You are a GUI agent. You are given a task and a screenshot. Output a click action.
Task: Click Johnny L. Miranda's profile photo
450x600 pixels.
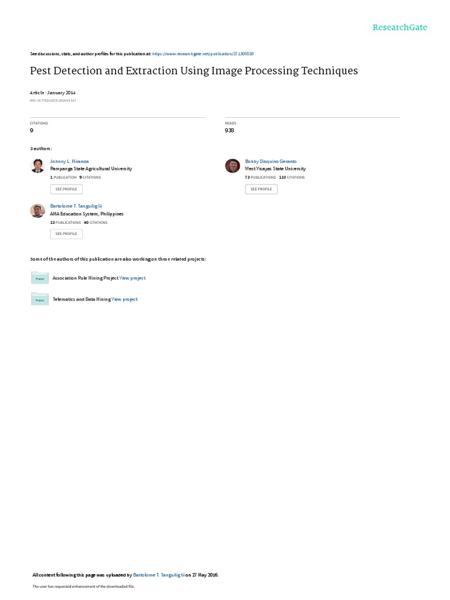coord(37,166)
